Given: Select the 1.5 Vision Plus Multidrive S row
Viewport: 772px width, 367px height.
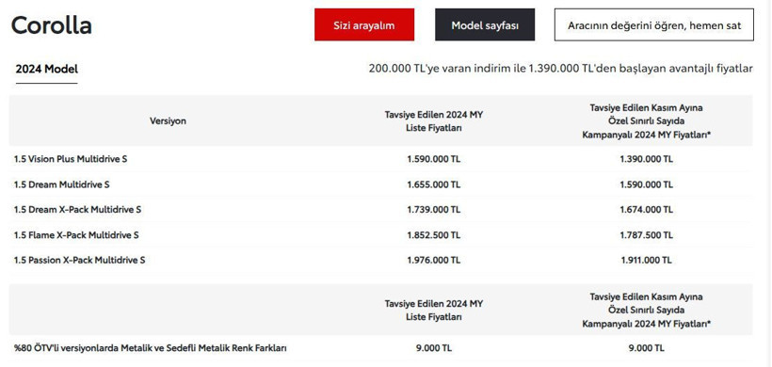Looking at the screenshot, I should click(x=380, y=159).
